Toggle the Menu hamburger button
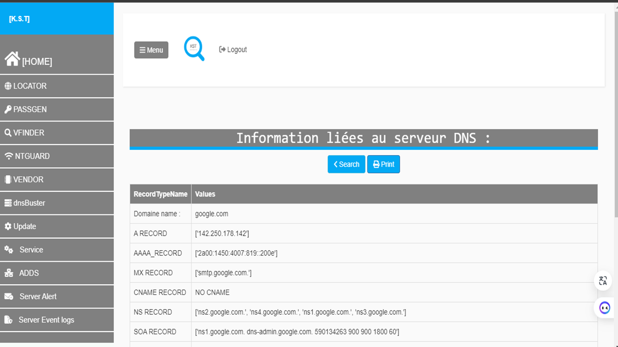Image resolution: width=618 pixels, height=347 pixels. [x=151, y=50]
